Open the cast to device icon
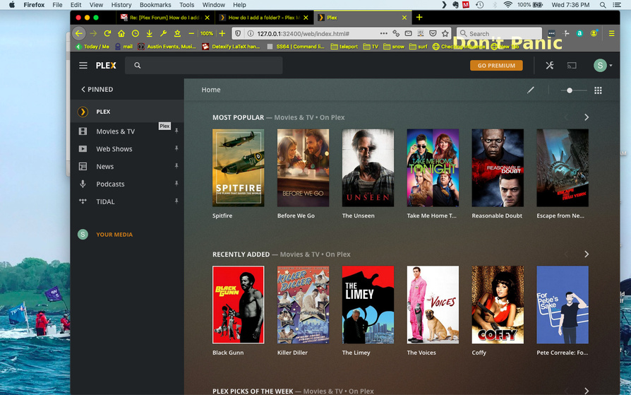The width and height of the screenshot is (631, 395). point(572,65)
